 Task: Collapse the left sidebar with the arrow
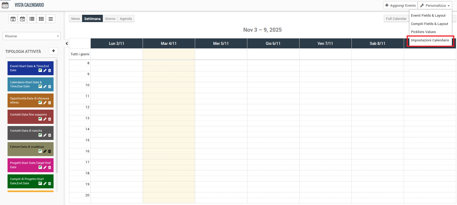[67, 44]
